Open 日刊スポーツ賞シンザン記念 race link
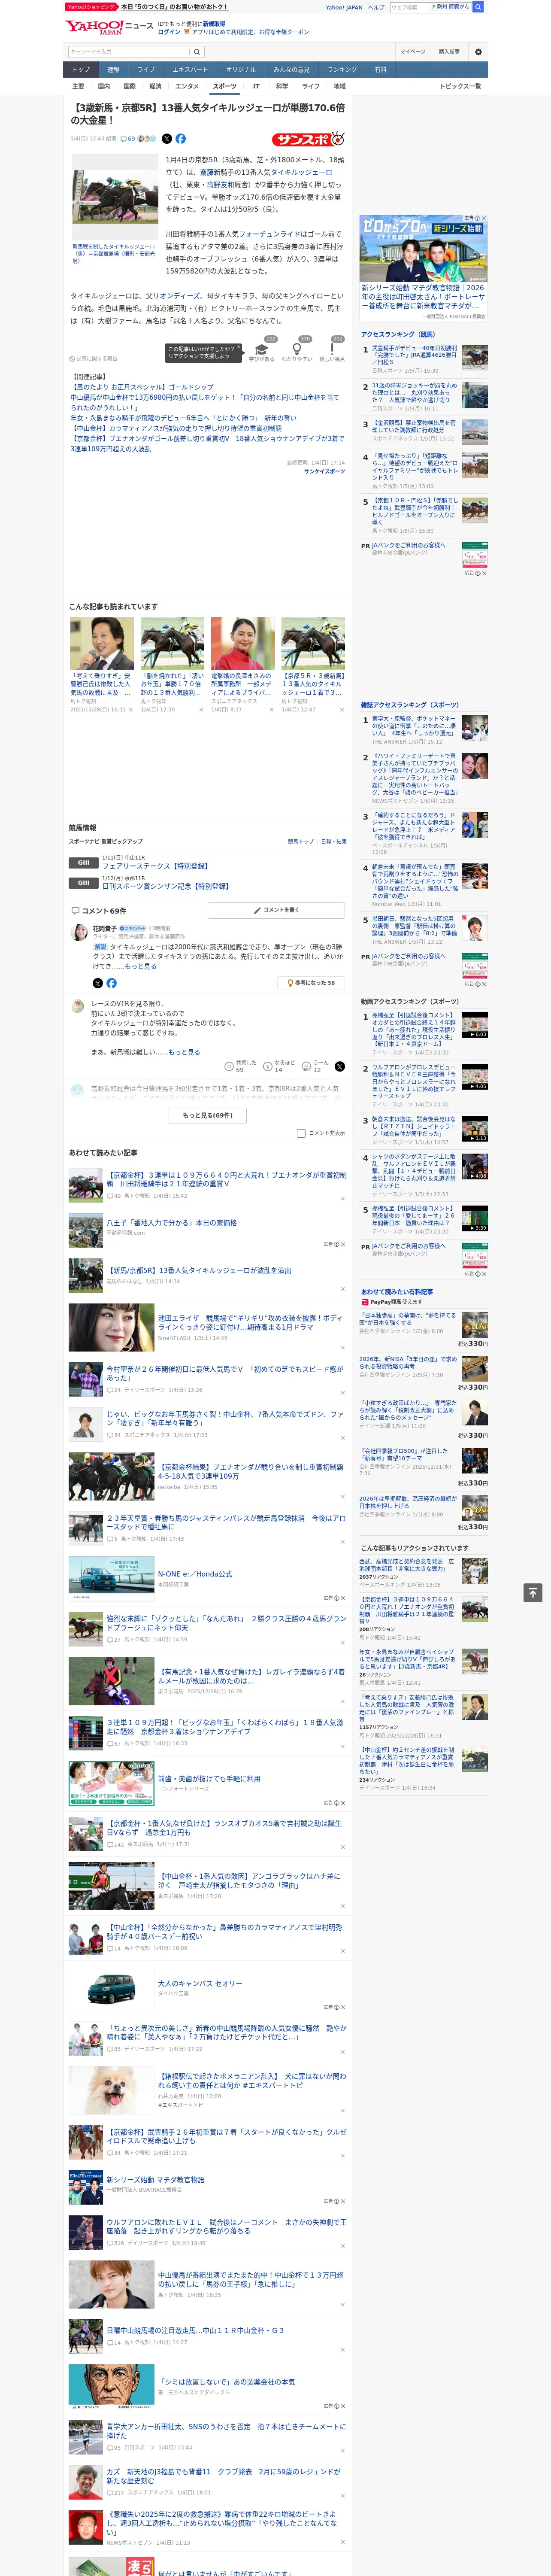 pos(165,886)
